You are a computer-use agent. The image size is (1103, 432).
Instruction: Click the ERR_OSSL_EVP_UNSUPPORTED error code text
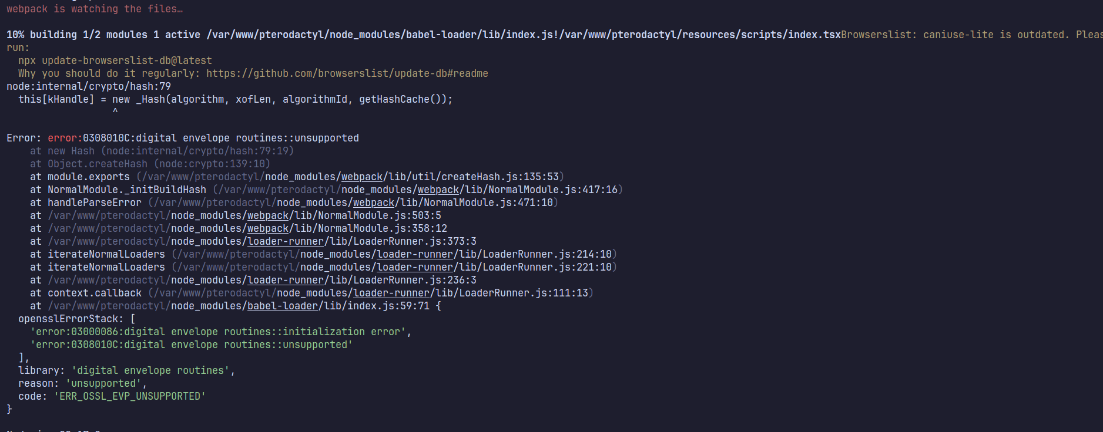(130, 396)
